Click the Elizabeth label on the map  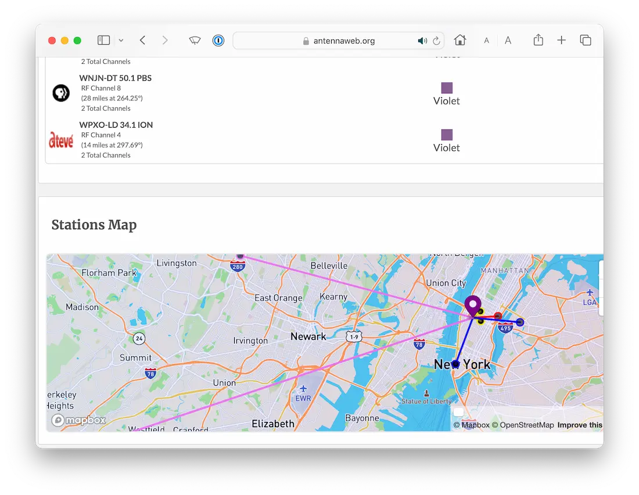pos(273,424)
